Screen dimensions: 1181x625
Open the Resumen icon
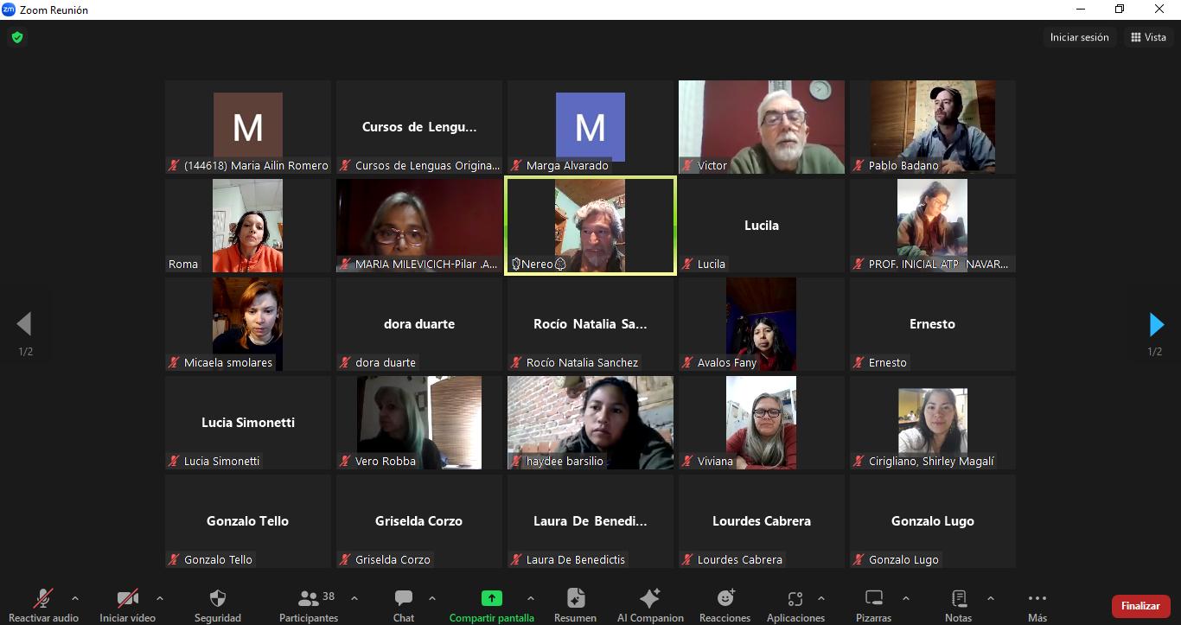pyautogui.click(x=576, y=598)
